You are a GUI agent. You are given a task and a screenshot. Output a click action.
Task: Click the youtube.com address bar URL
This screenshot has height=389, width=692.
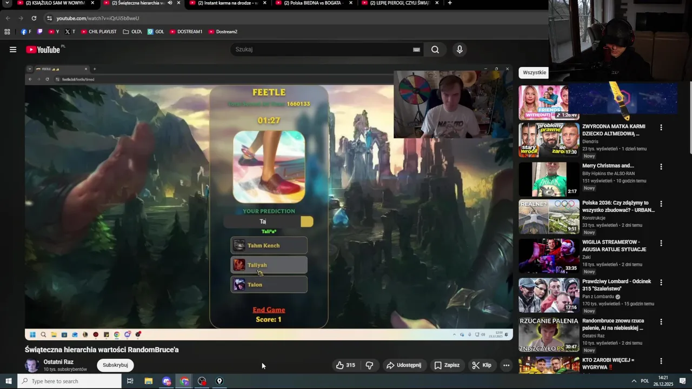[97, 18]
